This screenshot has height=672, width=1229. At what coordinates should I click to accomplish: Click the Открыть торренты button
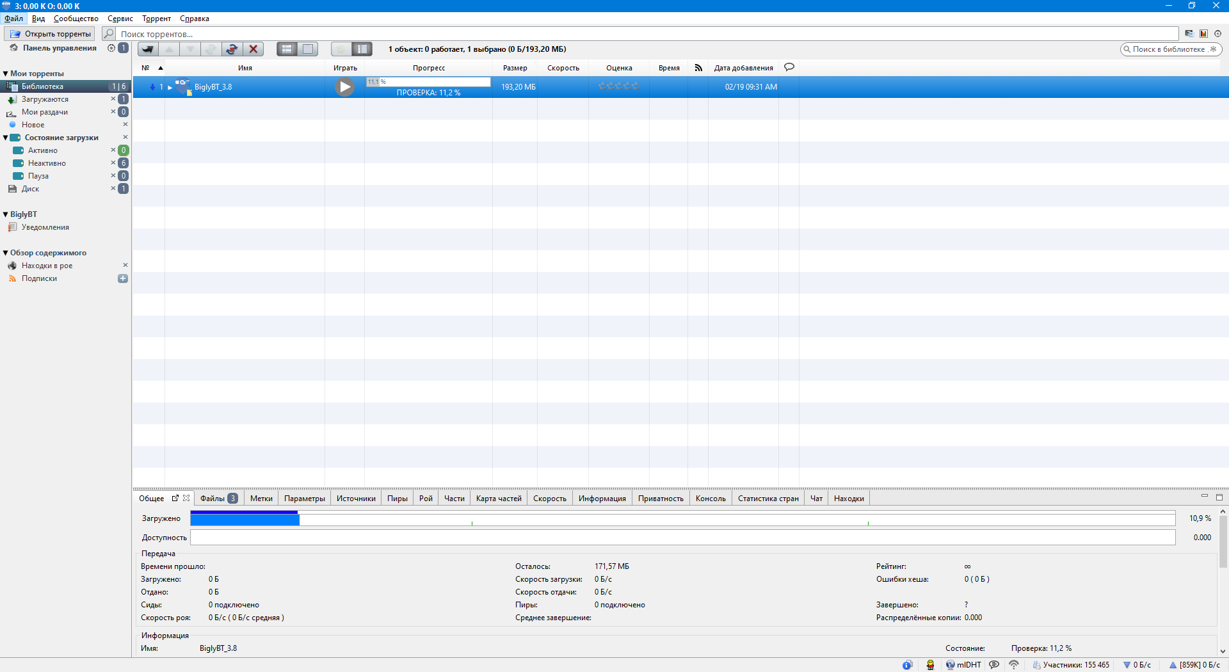tap(50, 34)
